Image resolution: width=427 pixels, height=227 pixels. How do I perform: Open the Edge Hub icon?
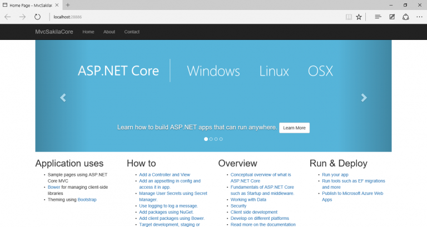pyautogui.click(x=378, y=17)
